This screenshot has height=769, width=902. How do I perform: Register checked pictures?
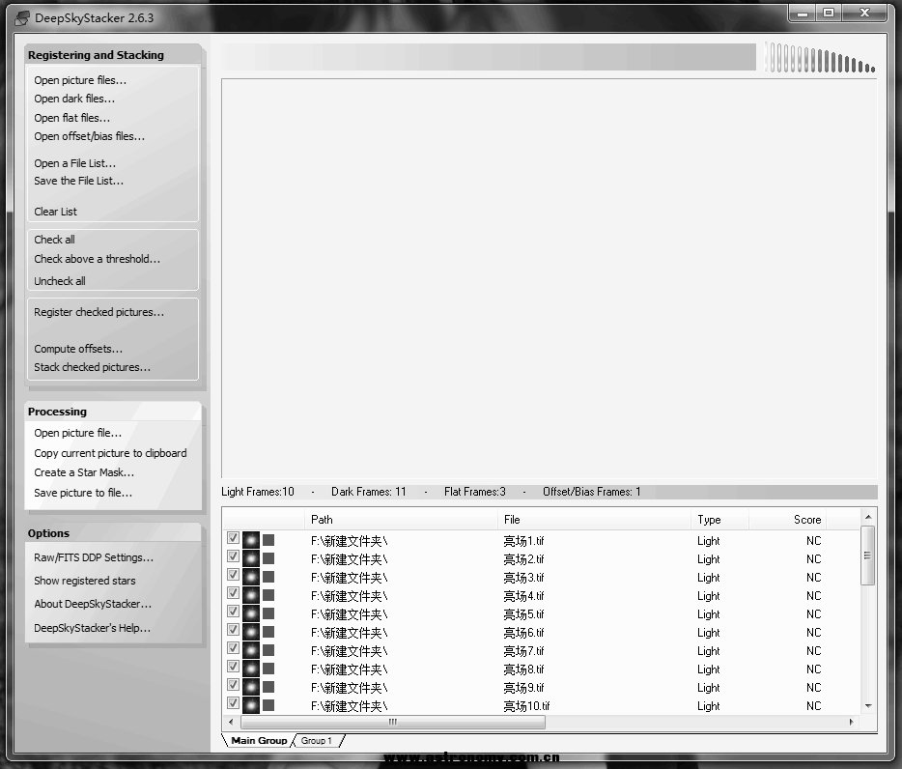point(99,312)
